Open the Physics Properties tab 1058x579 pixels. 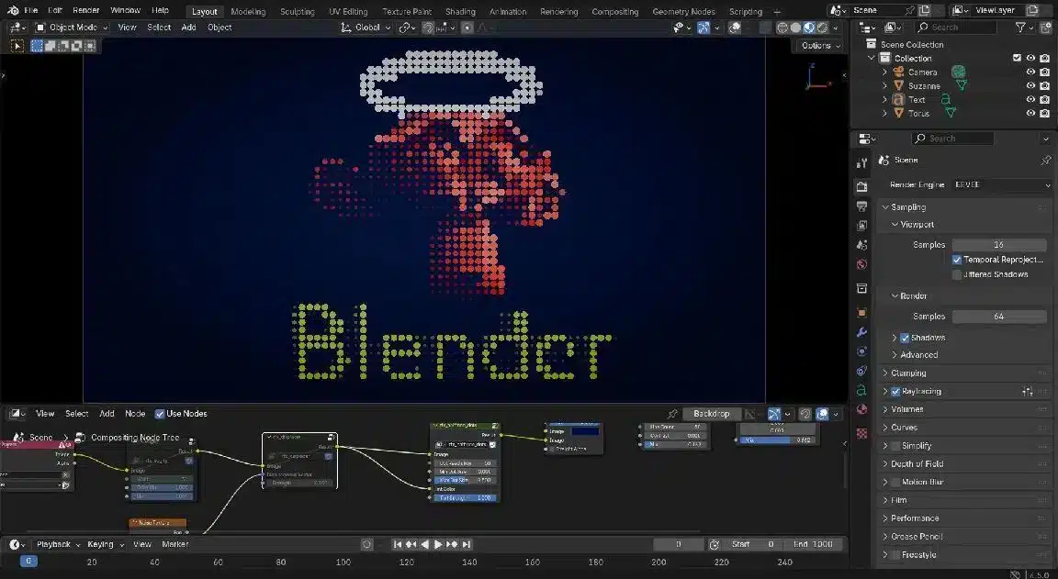click(x=861, y=371)
